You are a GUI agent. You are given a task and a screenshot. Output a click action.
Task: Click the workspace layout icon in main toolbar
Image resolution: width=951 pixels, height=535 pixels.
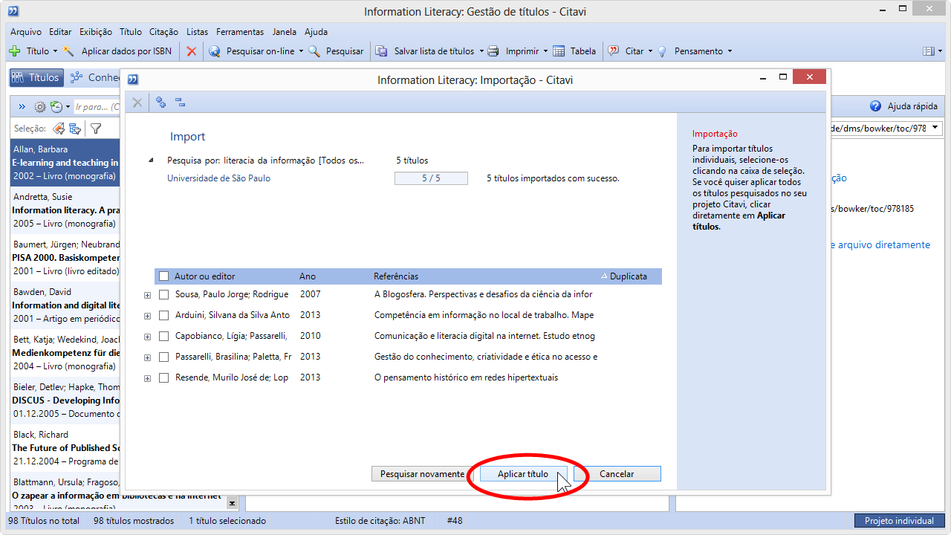click(928, 51)
